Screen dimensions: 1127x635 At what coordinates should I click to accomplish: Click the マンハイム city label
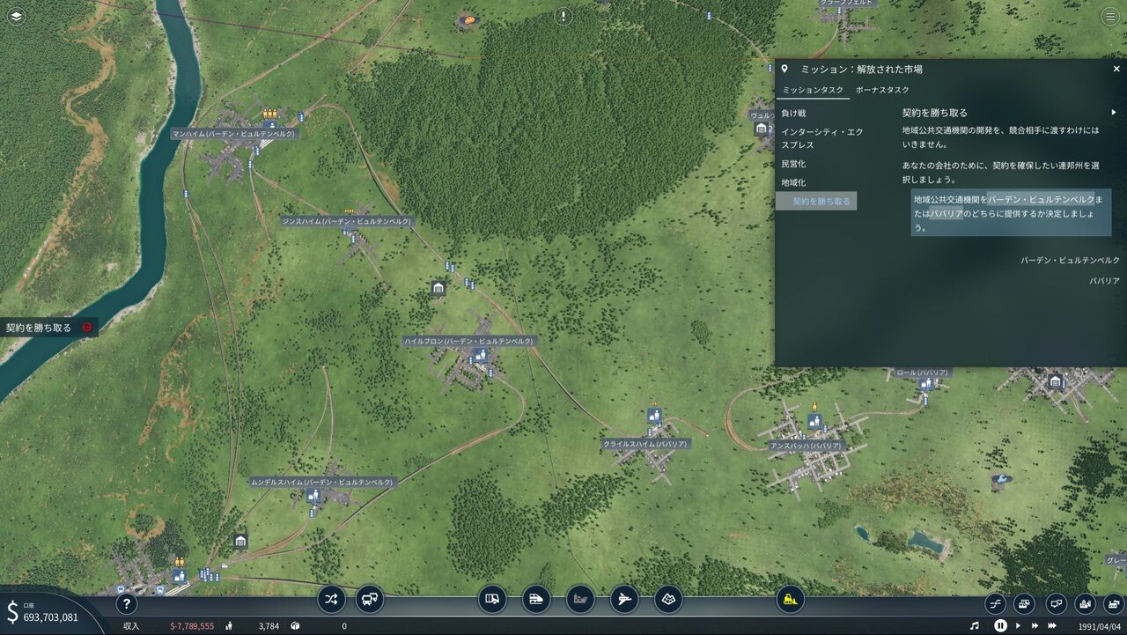[233, 134]
